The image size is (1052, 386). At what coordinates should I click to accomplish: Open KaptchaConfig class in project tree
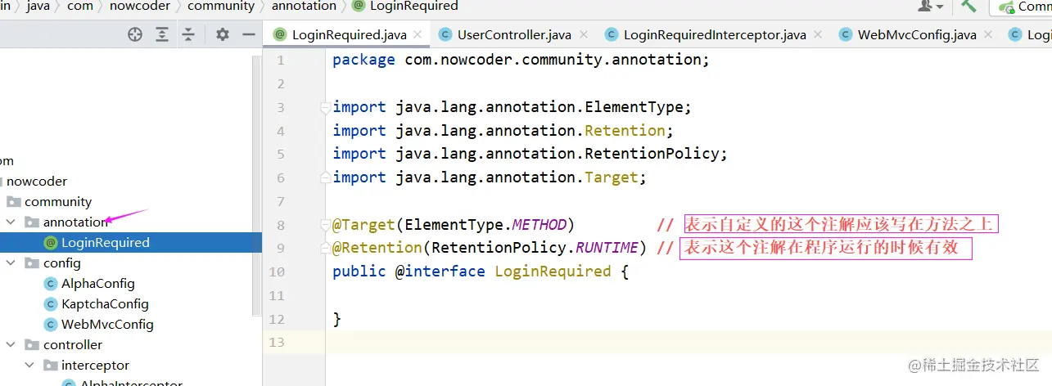point(105,303)
